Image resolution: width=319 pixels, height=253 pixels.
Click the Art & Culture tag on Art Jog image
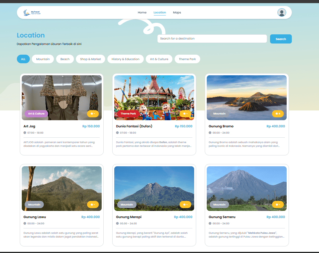(x=36, y=114)
